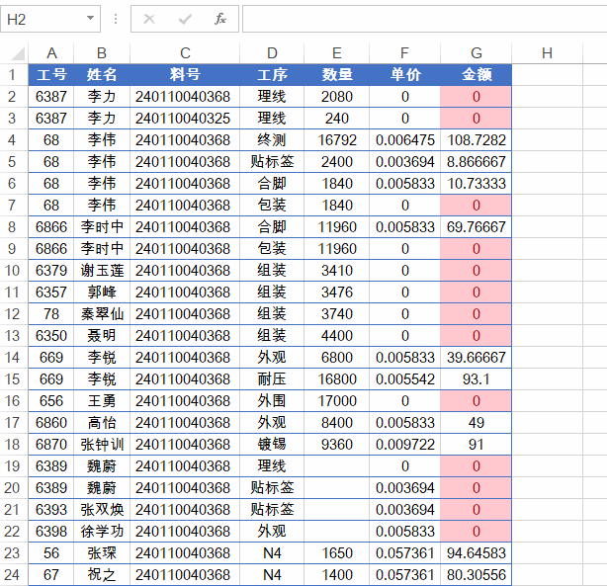Screen dimensions: 607x586
Task: Click the pink zero cell in row 16
Action: pos(477,401)
